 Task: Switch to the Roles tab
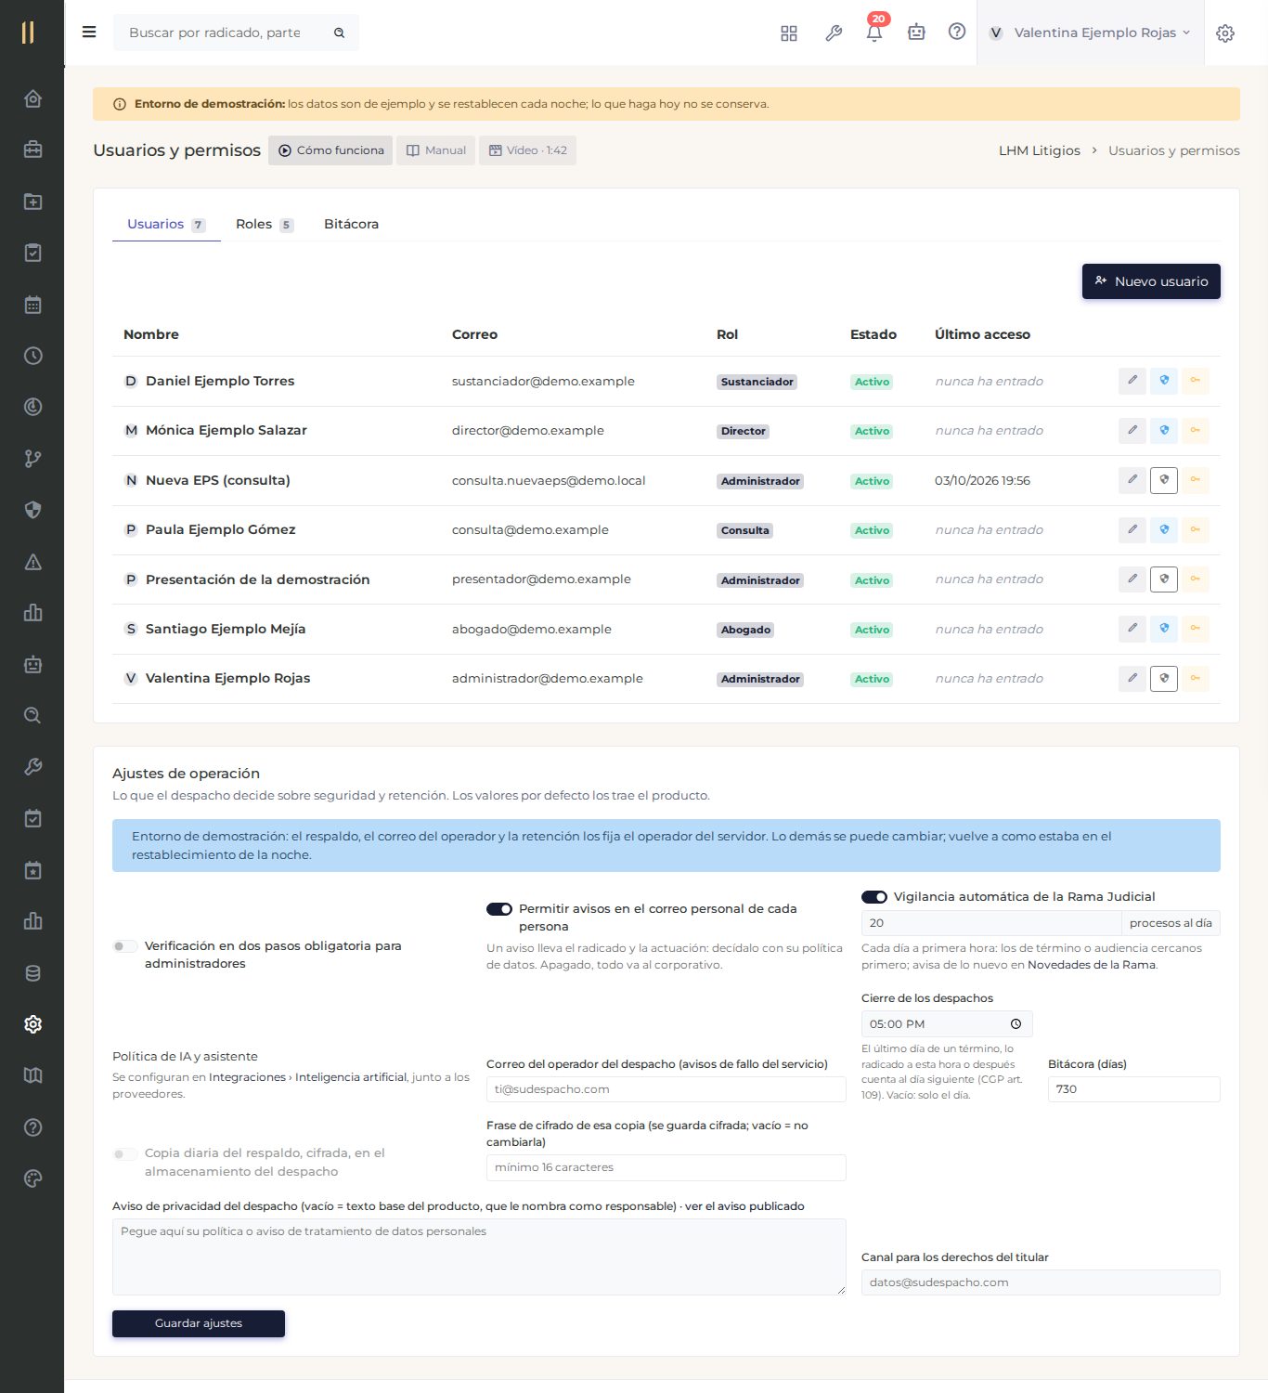[264, 224]
